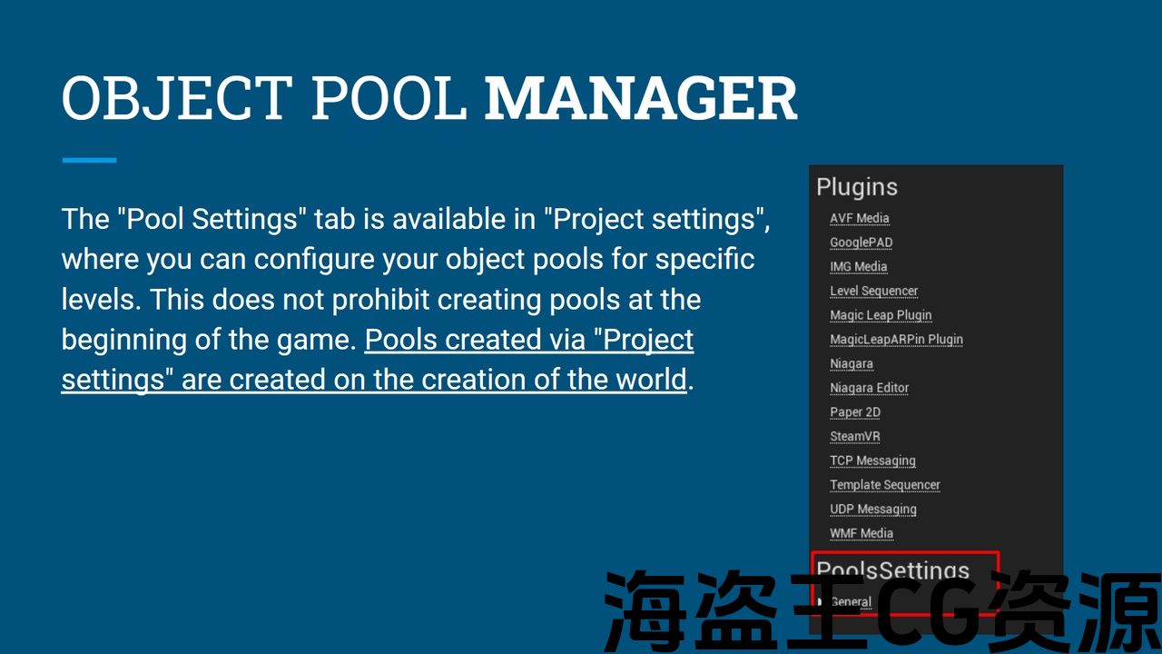Click the PoolsSettings section heading

[892, 570]
